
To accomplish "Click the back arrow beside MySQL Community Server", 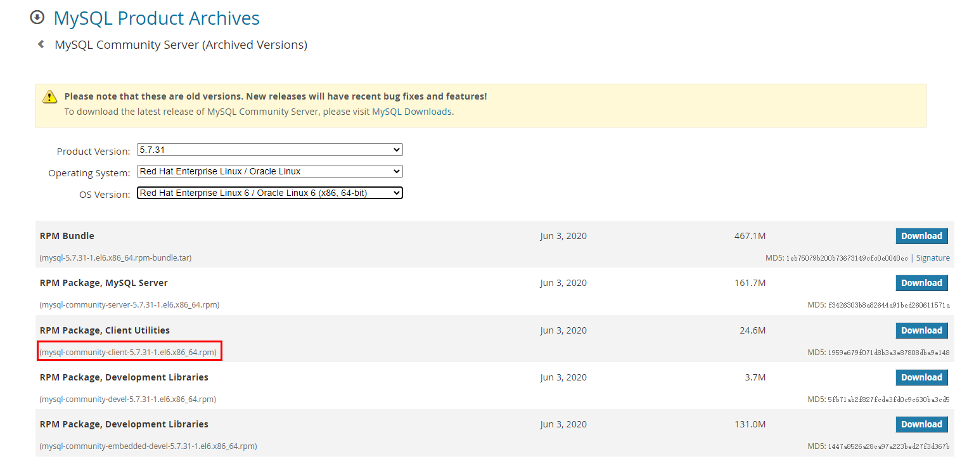I will point(41,44).
